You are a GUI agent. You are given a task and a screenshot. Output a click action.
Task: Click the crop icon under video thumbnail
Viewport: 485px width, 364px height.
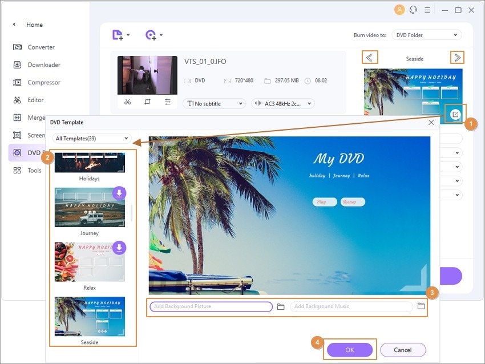[147, 102]
